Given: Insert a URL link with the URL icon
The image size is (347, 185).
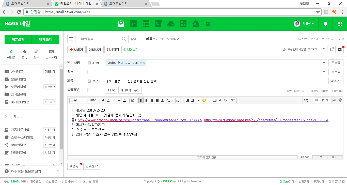Looking at the screenshot, I should point(199,100).
